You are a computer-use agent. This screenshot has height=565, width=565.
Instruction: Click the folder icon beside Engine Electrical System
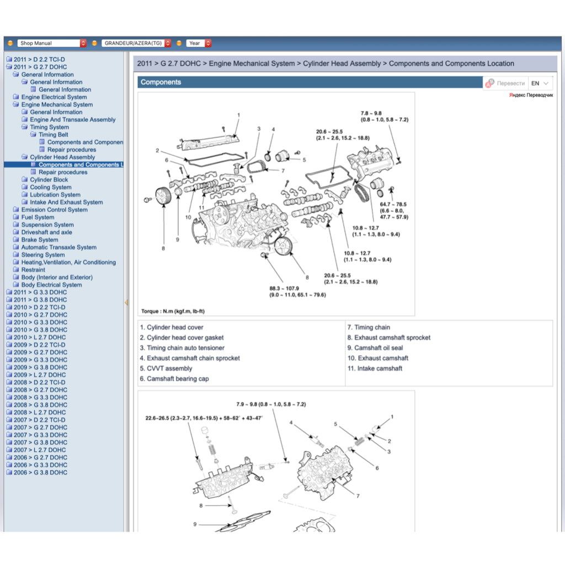coord(17,97)
